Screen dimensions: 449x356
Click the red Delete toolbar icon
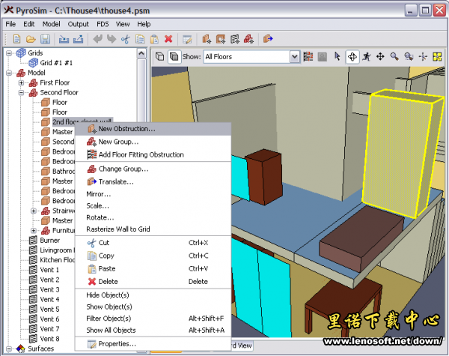coord(168,39)
